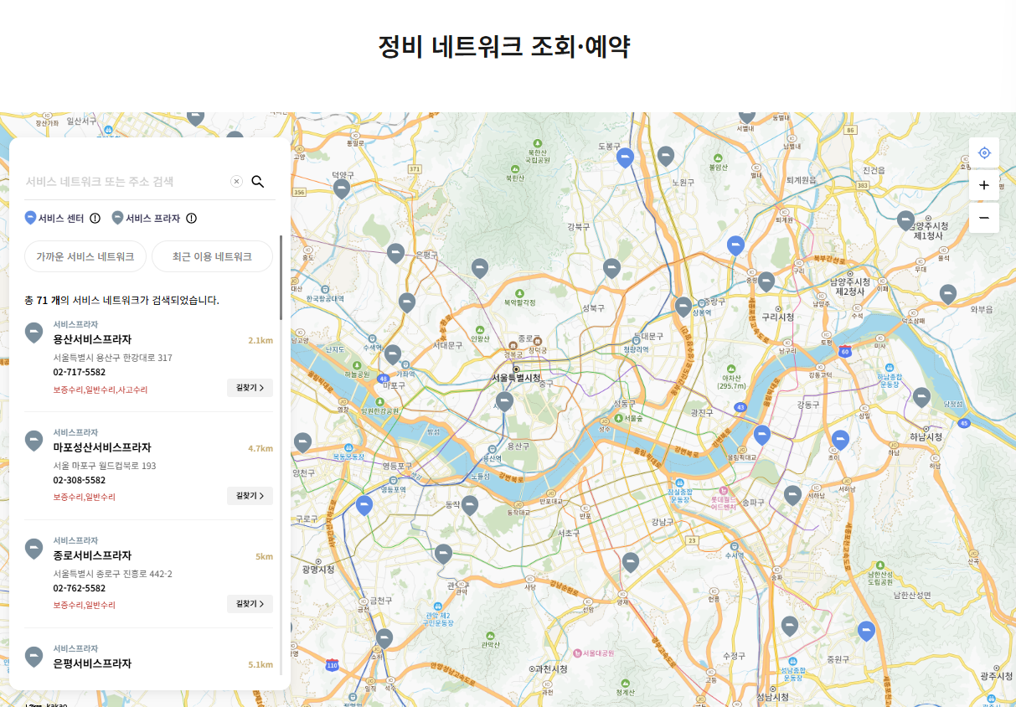Select the gray pin beside 상봉역
1016x707 pixels.
tap(683, 307)
